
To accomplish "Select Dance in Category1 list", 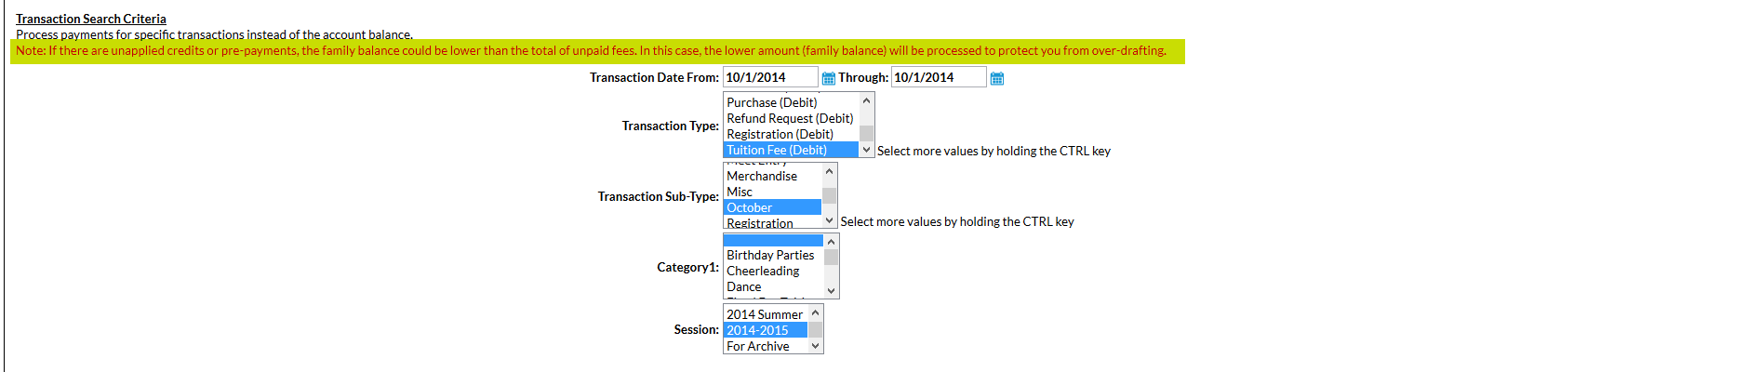I will coord(774,286).
